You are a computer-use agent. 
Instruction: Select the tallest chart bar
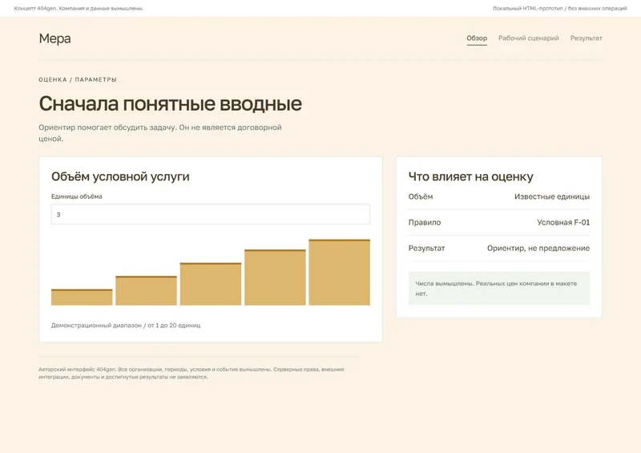[x=339, y=273]
